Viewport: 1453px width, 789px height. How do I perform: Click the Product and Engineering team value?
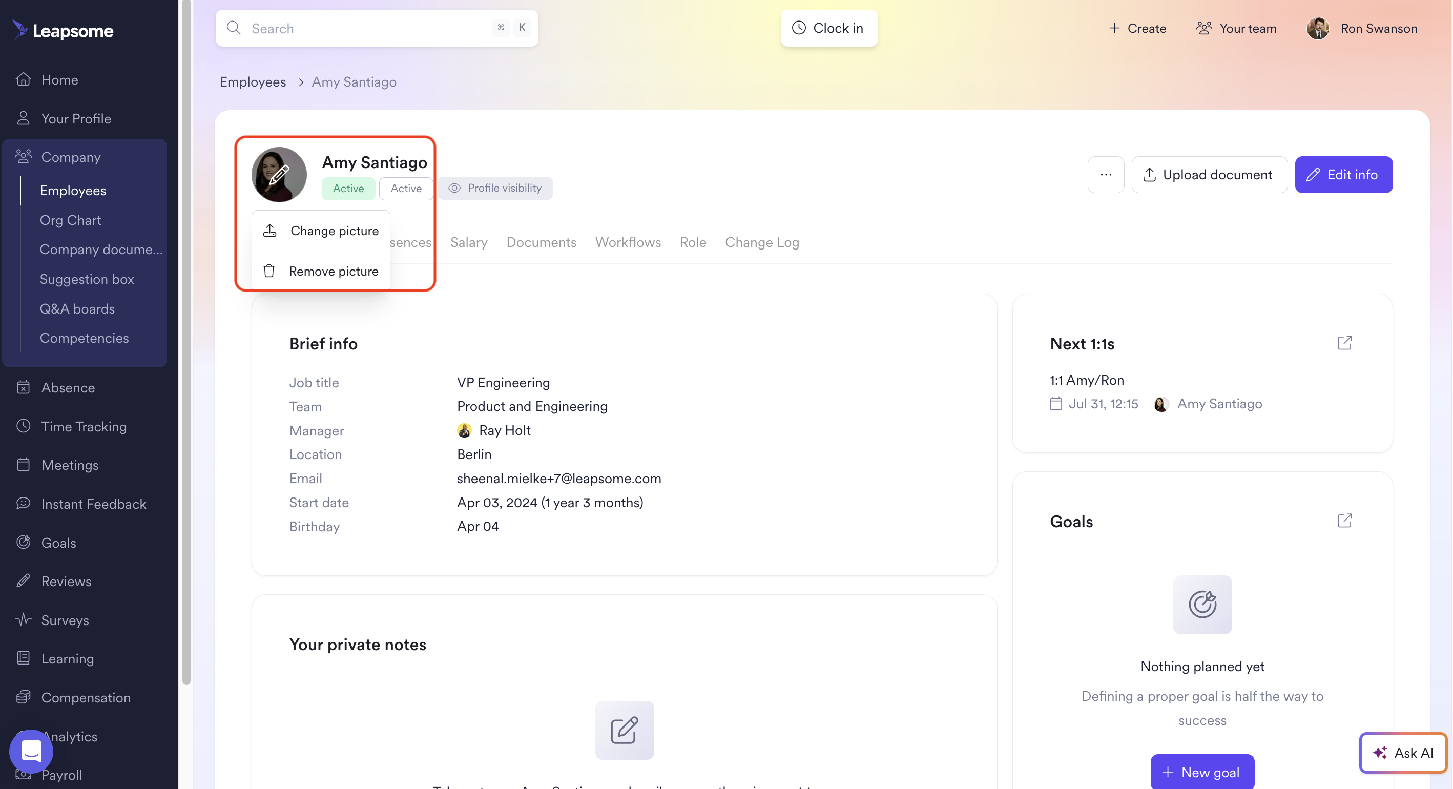(532, 407)
